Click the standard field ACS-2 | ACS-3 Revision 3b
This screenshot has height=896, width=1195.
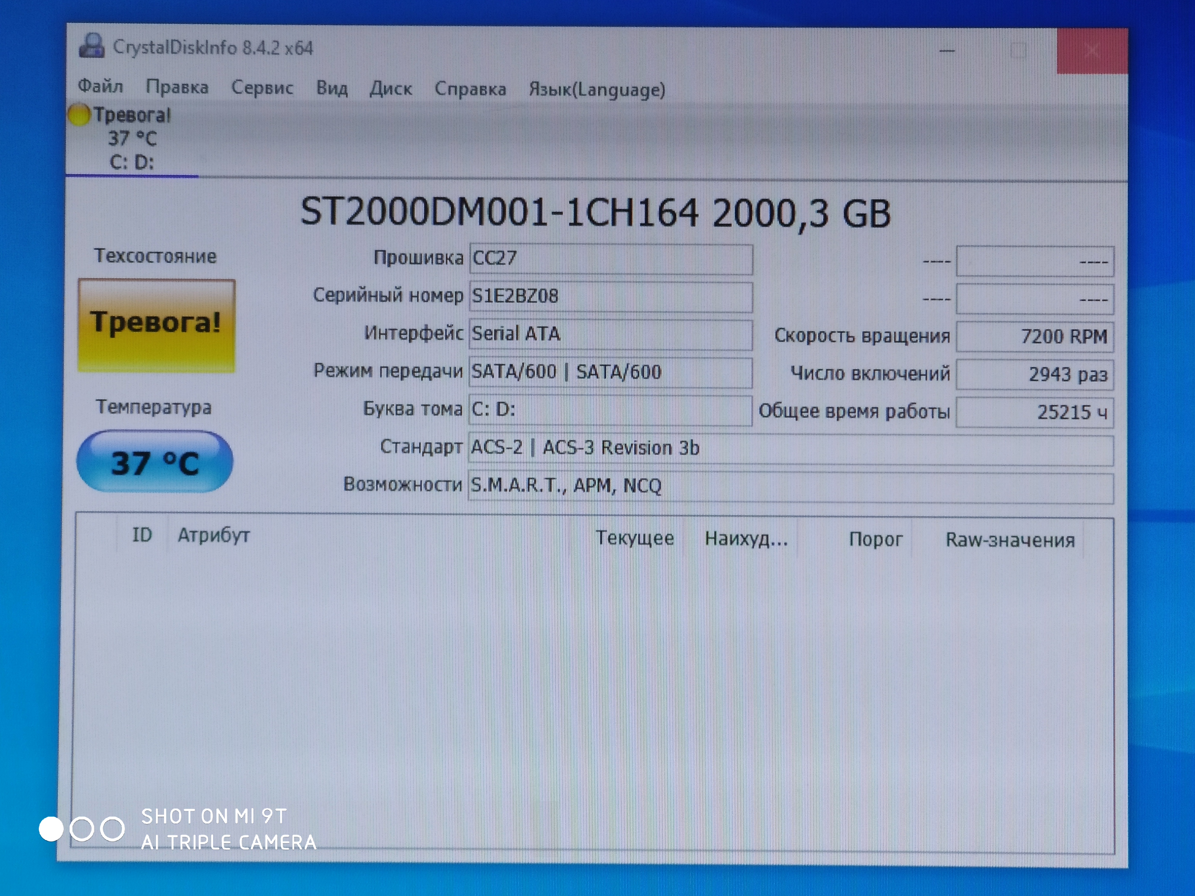[791, 449]
